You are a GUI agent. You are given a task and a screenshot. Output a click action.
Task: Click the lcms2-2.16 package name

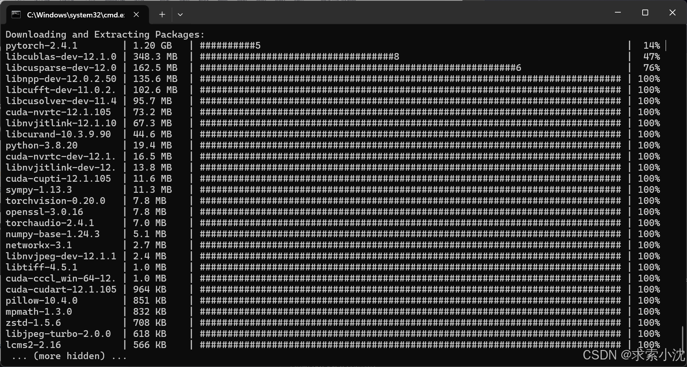pos(33,345)
